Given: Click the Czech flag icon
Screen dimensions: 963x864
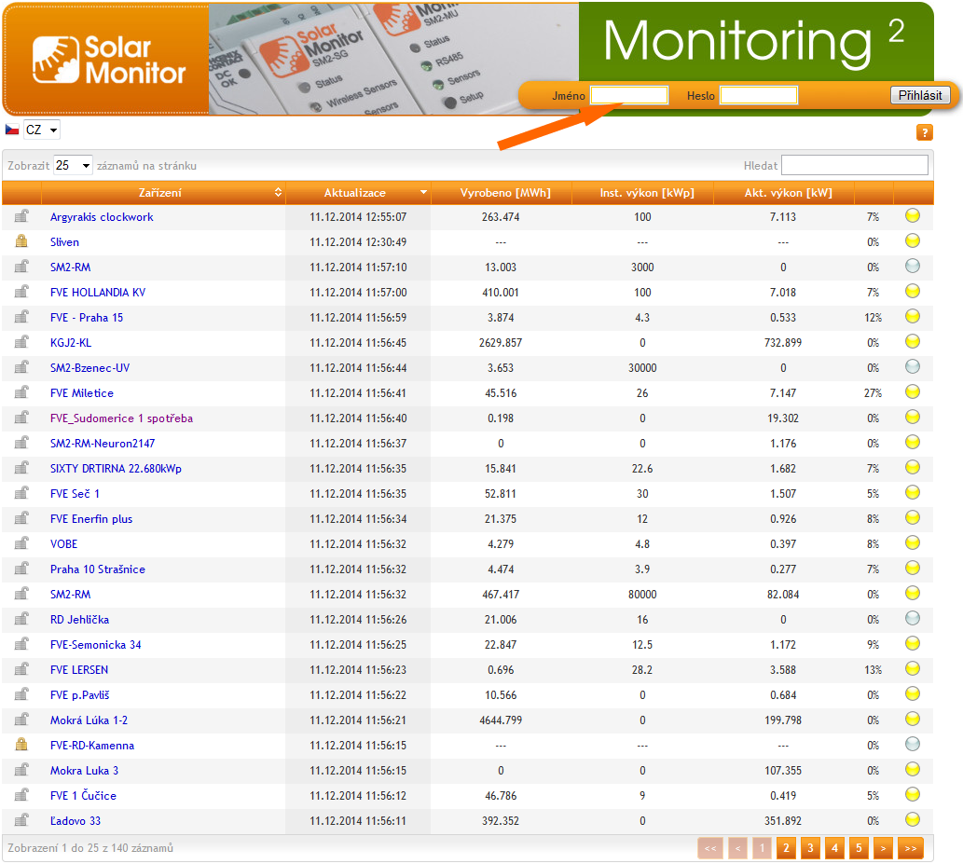Looking at the screenshot, I should (x=12, y=130).
